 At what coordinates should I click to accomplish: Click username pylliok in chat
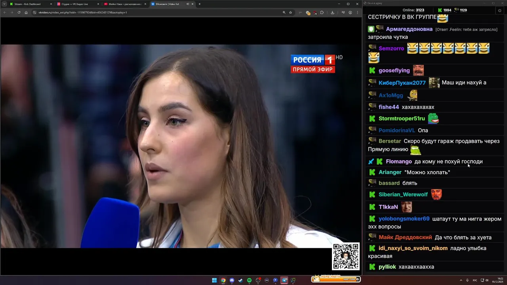tap(387, 267)
